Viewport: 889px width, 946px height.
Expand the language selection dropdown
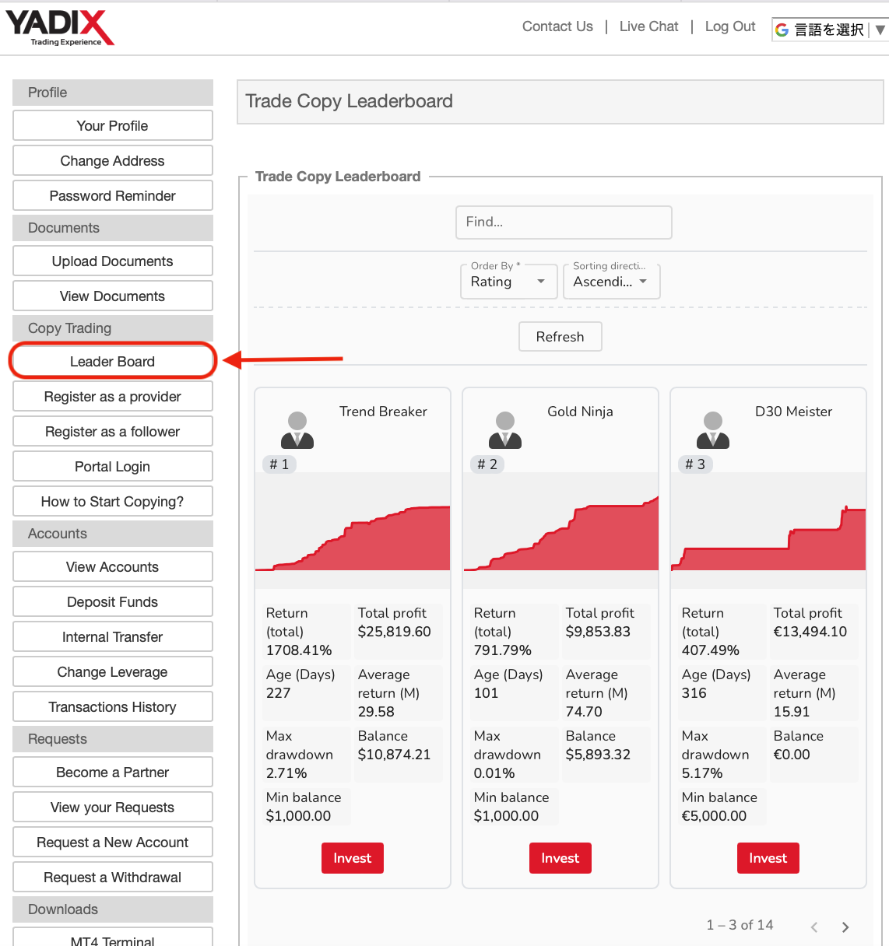(x=880, y=30)
